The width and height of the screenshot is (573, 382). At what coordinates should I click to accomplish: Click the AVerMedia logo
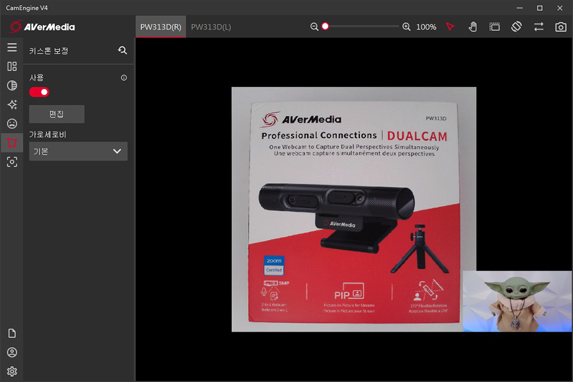click(x=42, y=27)
